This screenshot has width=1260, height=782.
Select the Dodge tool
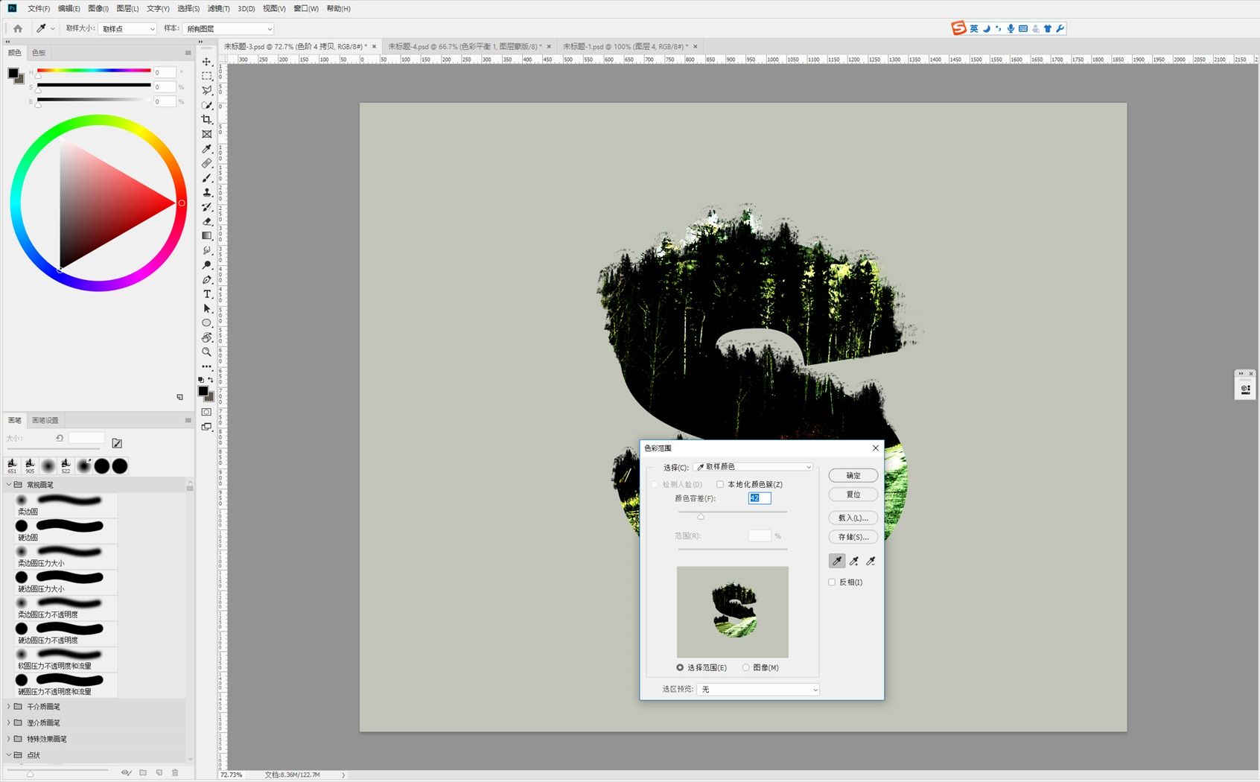pyautogui.click(x=207, y=265)
